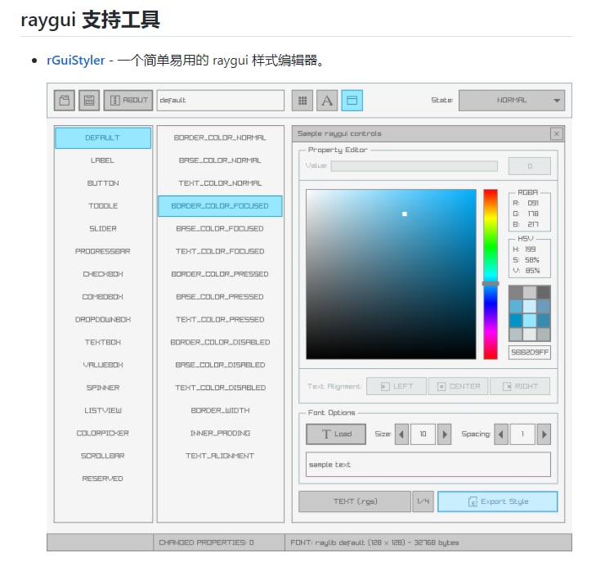Select BUTTON control
Viewport: 596px width, 571px height.
(103, 183)
